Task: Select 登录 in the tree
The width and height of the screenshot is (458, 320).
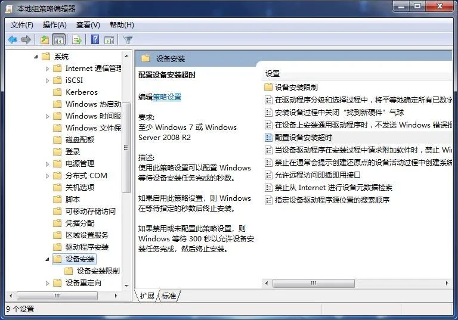Action: (73, 151)
